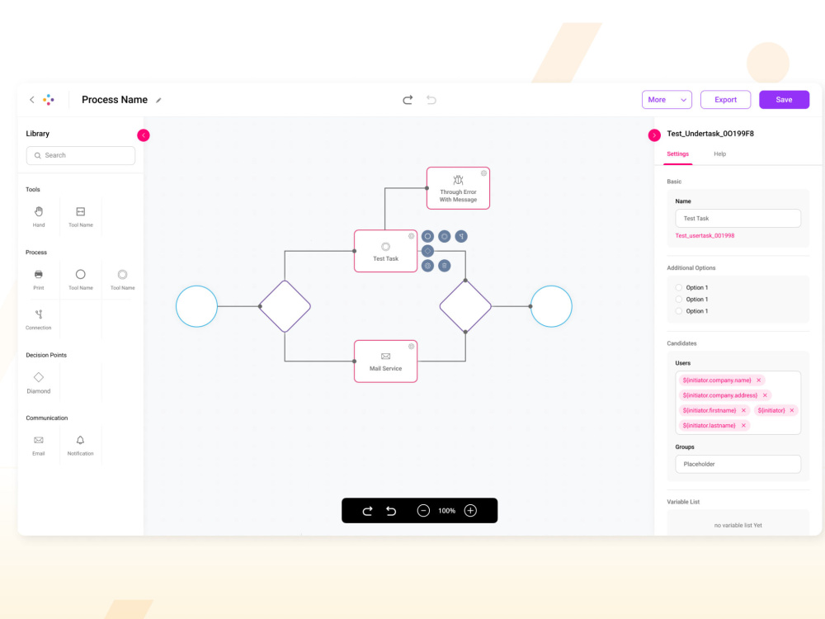Pick the single-circle Tool Name process element
Viewport: 825px width, 619px height.
point(81,279)
